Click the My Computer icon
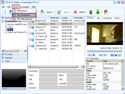Screen dimensions: 125x94 coord(3,18)
